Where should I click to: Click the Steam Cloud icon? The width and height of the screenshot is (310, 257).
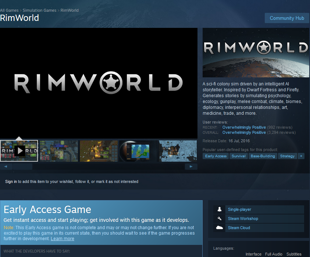(219, 228)
